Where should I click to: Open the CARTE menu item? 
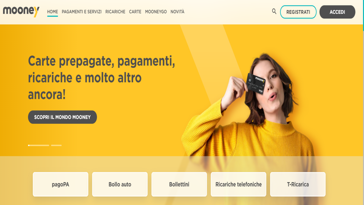click(x=135, y=12)
